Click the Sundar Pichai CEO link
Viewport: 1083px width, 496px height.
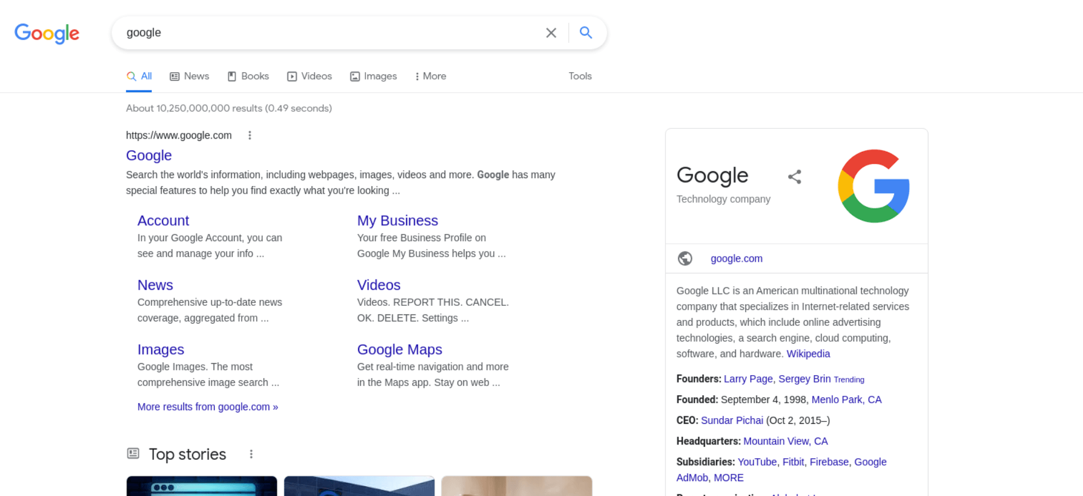tap(731, 420)
